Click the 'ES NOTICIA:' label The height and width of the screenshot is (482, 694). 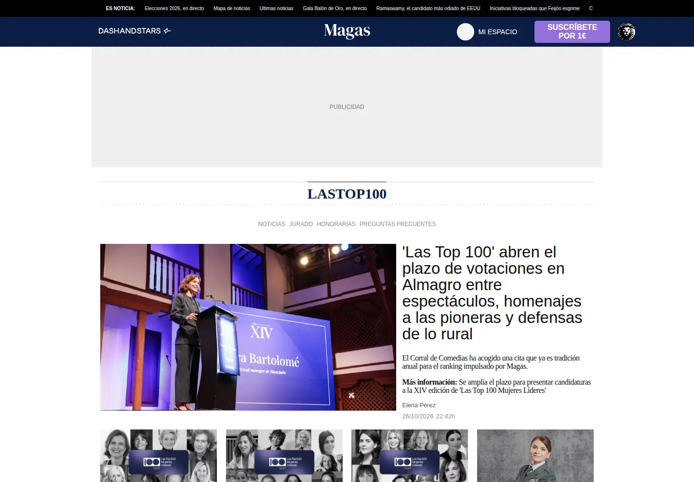pos(120,8)
